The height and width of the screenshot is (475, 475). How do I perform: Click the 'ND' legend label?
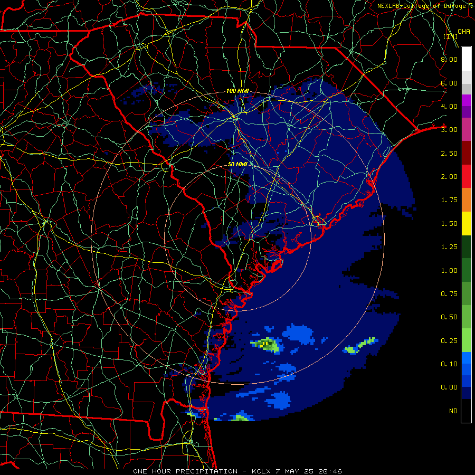[x=453, y=411]
